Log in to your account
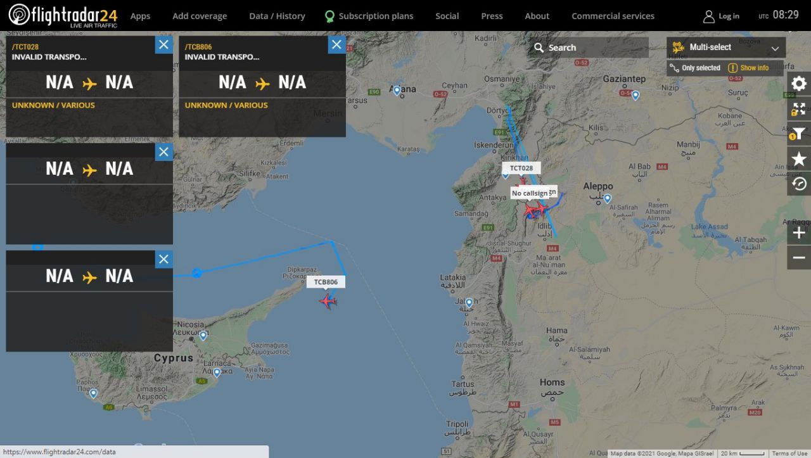This screenshot has height=458, width=811. 721,16
